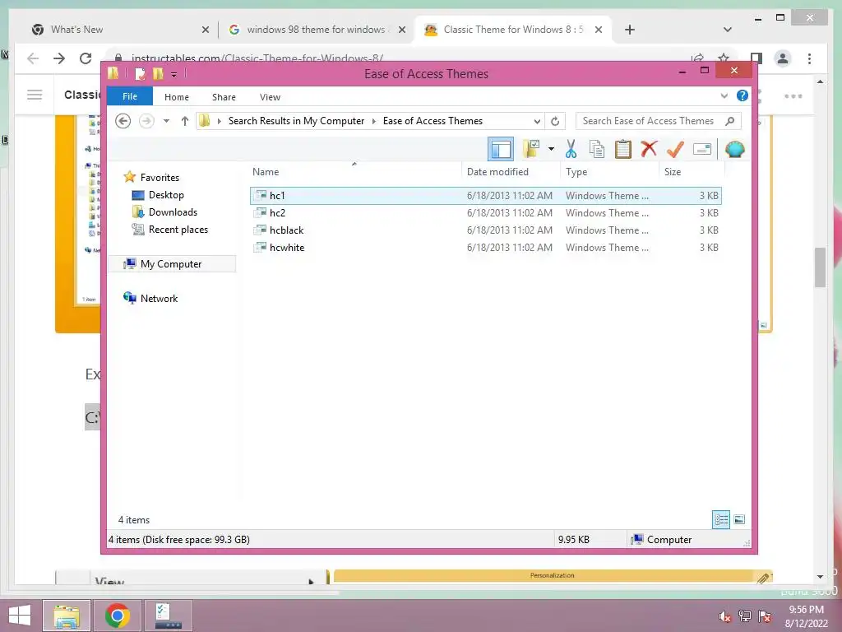
Task: Open the Windows Start button
Action: [x=20, y=616]
